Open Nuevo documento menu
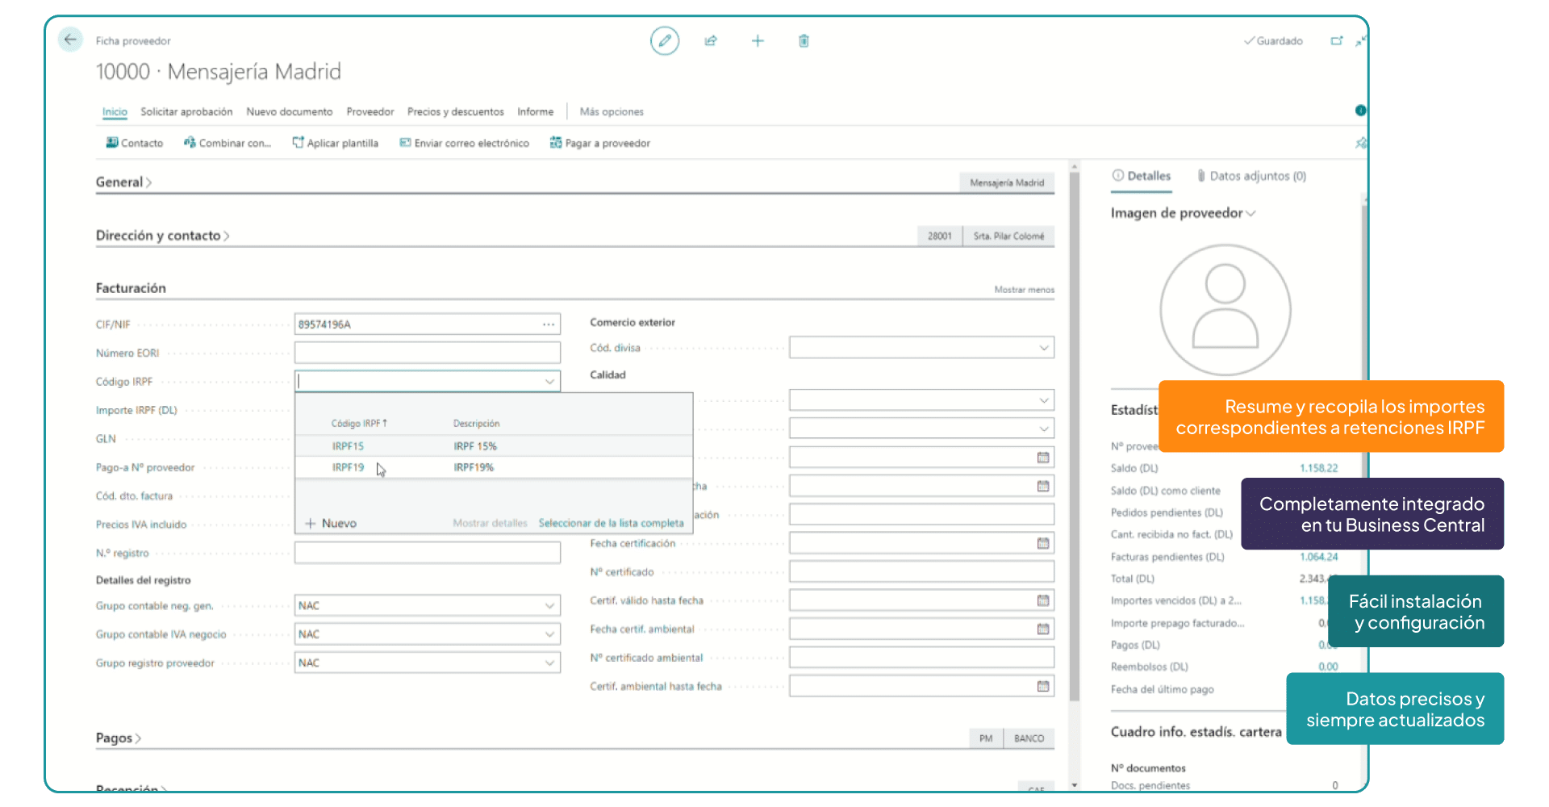 290,112
